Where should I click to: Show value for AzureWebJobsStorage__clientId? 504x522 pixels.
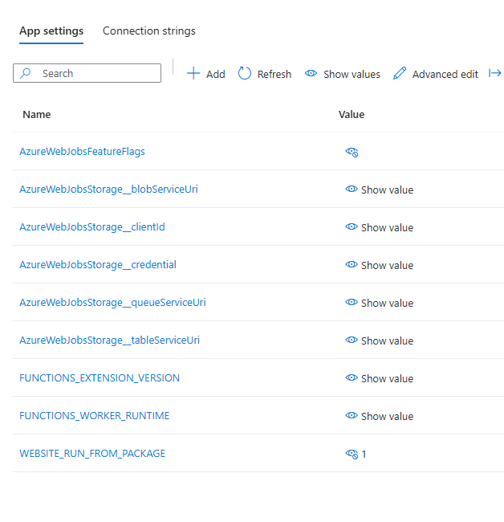(x=380, y=227)
